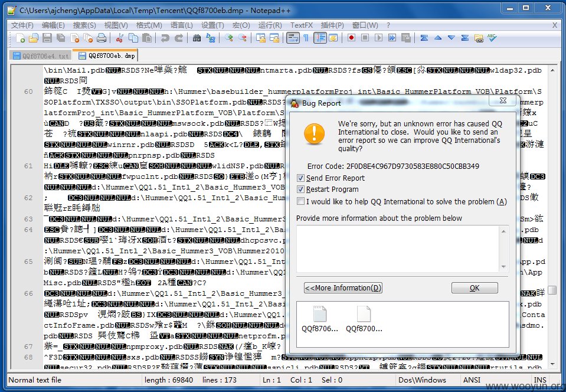Viewport: 566px width, 392px height.
Task: Select the QQf8706... attached file icon
Action: 320,319
